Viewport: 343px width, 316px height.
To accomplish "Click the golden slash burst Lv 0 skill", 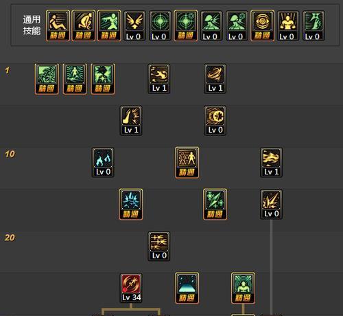I will point(271,205).
